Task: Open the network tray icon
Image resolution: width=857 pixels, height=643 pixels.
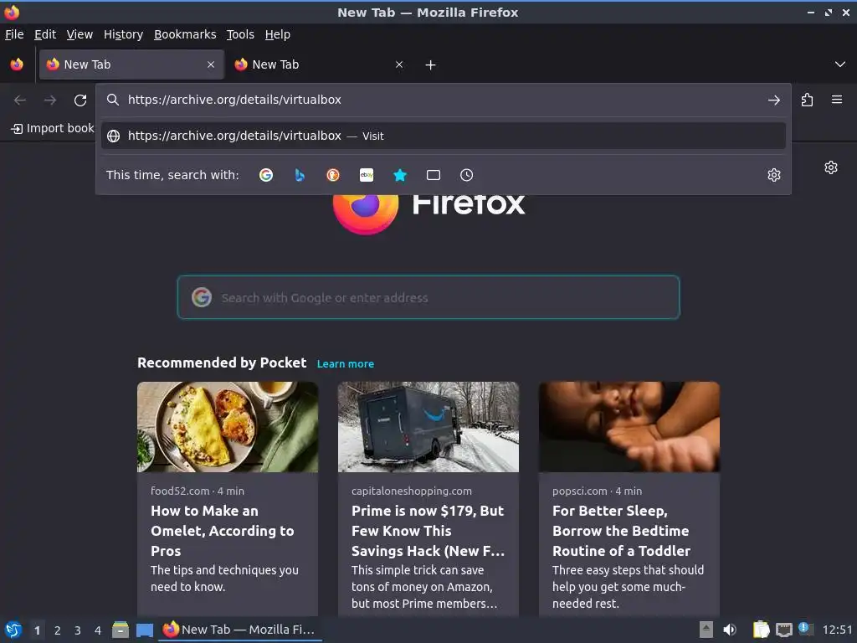Action: pos(783,630)
